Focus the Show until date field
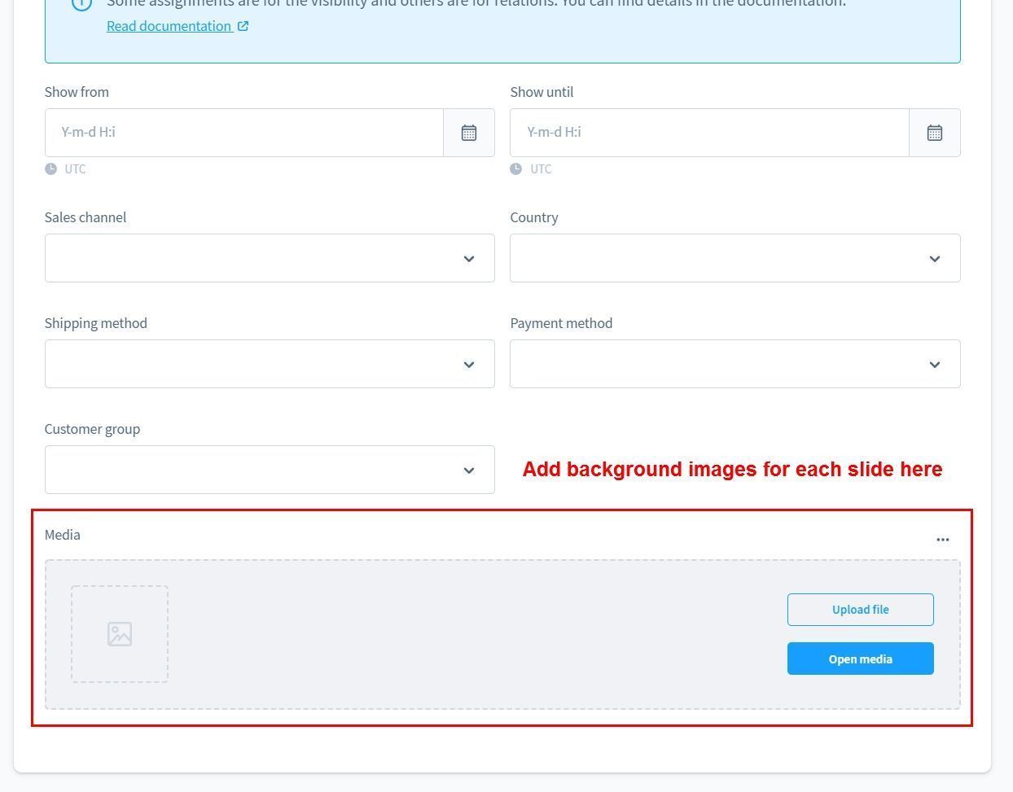The image size is (1013, 792). pos(709,133)
